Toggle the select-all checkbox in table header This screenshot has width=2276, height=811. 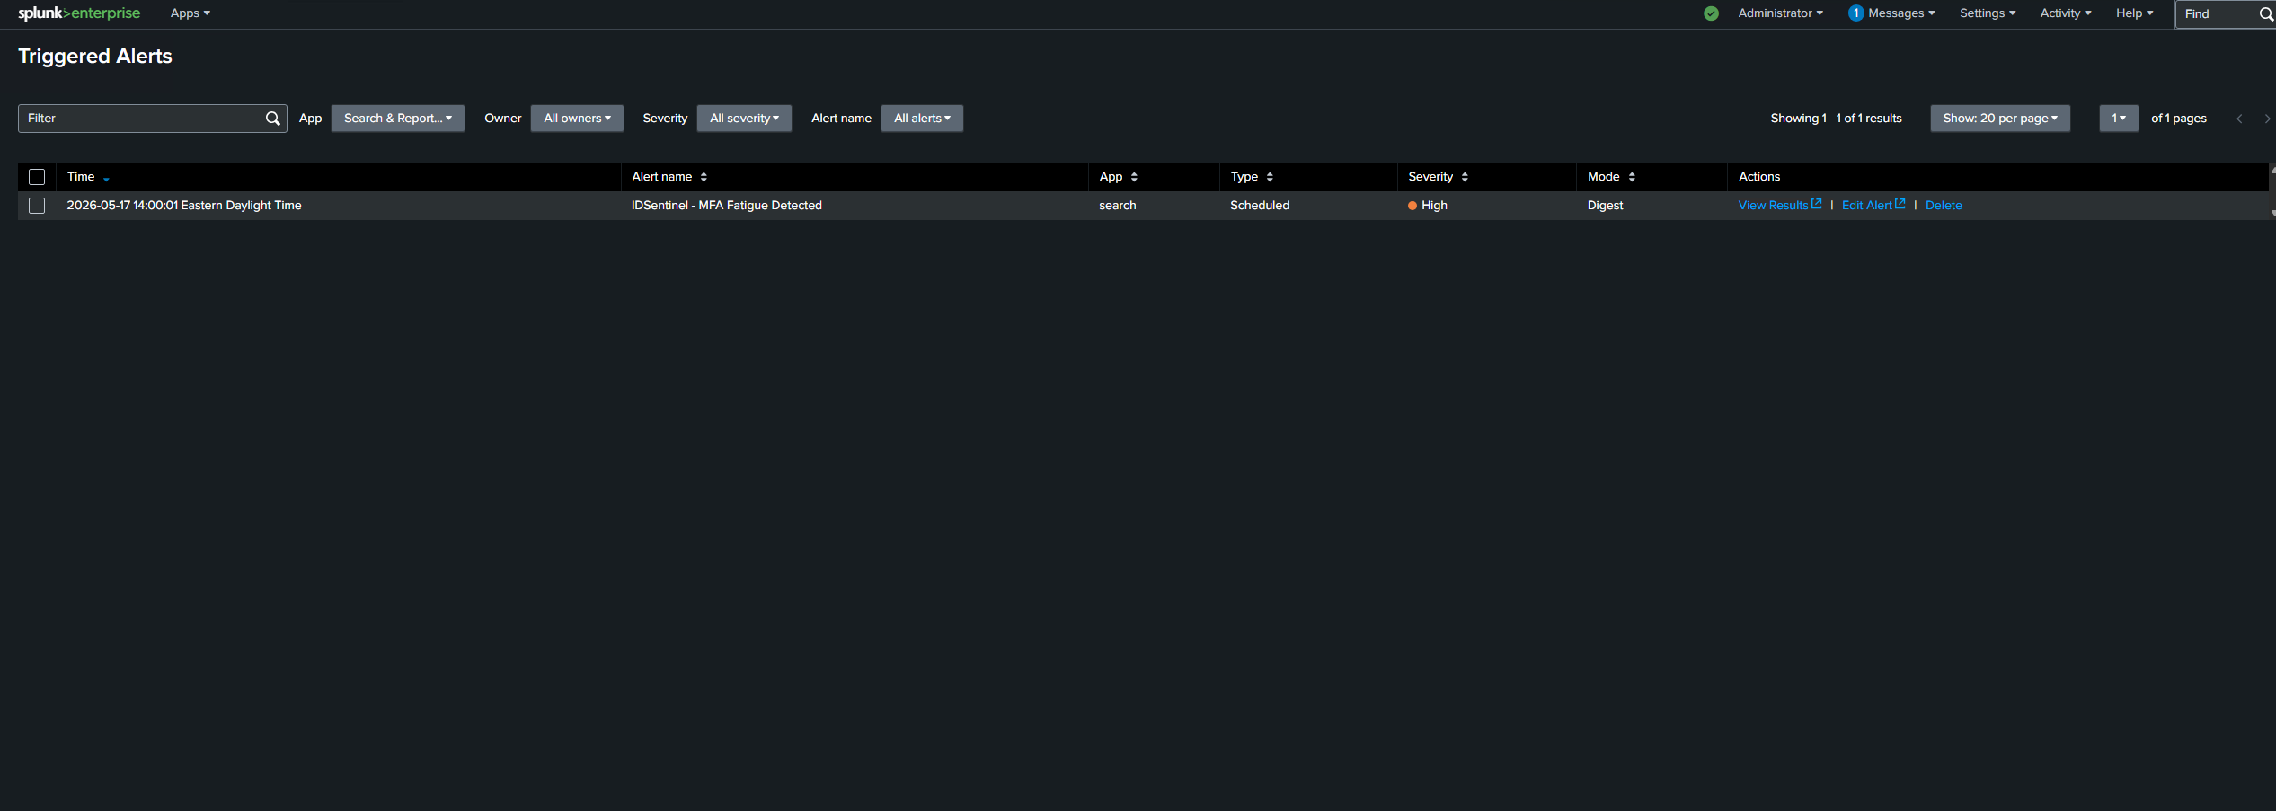tap(37, 177)
